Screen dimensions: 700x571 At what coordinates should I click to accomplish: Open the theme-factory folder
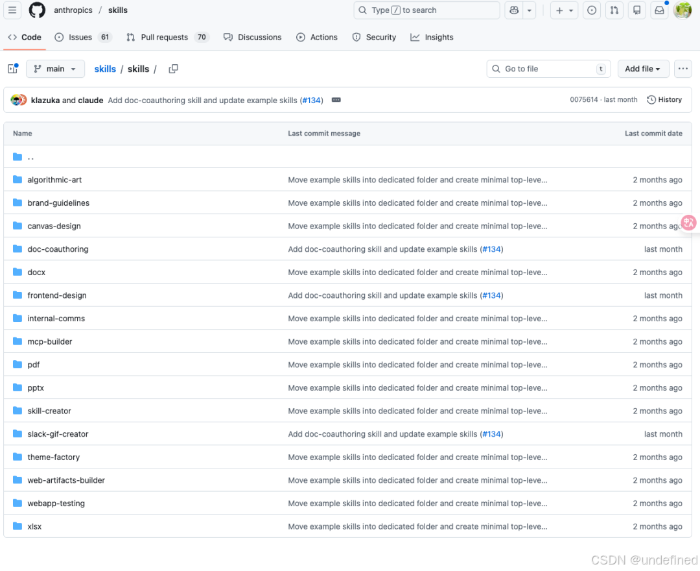[54, 457]
